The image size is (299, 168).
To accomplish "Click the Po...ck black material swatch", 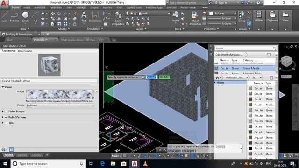I will click(250, 148).
